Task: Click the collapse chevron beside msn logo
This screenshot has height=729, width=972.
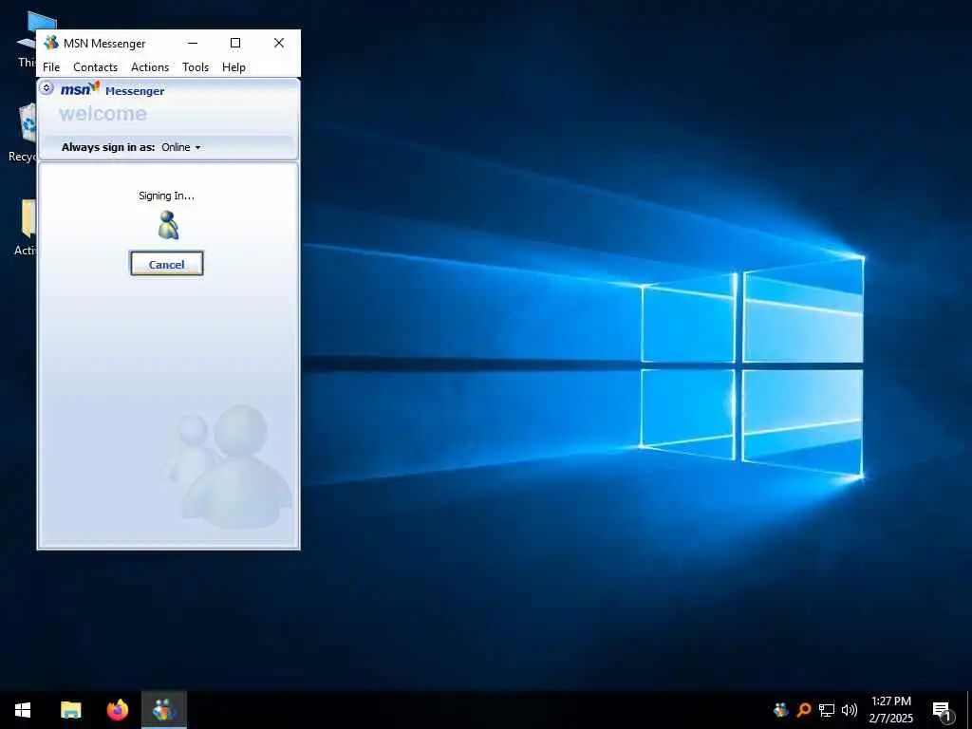Action: (x=47, y=88)
